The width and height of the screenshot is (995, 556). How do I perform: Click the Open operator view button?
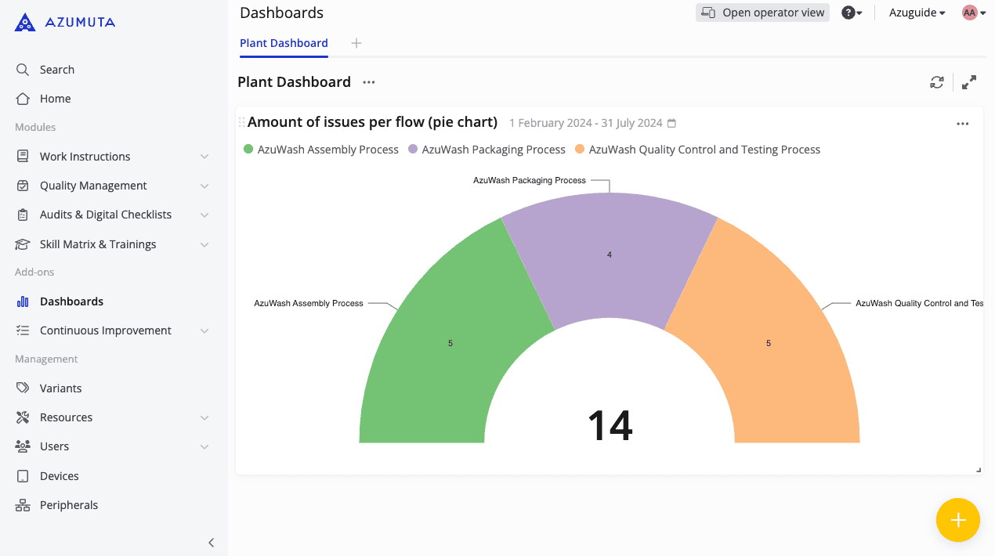tap(762, 13)
